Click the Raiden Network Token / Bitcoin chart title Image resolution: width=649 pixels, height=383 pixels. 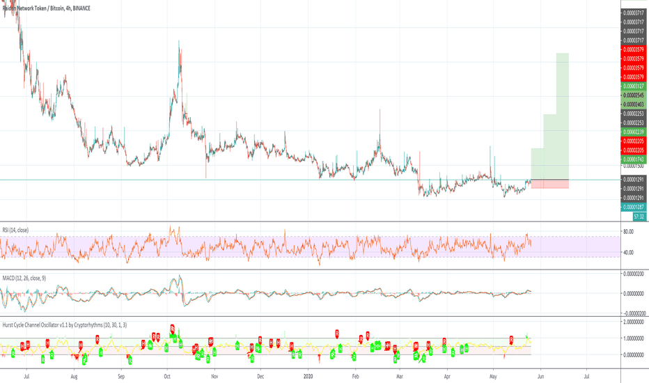pos(47,8)
